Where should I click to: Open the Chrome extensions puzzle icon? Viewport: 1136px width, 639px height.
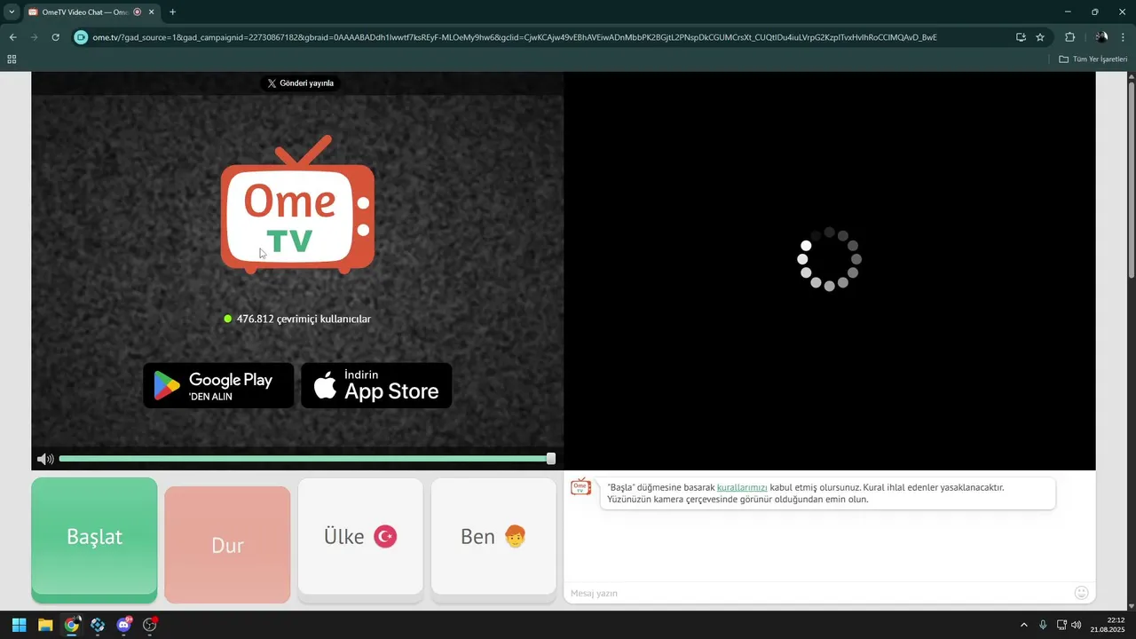point(1069,37)
